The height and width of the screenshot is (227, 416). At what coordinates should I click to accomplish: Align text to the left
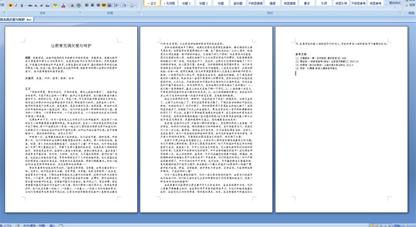tap(87, 6)
